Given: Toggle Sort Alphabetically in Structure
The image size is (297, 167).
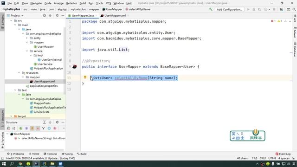Looking at the screenshot, I should (x=13, y=128).
